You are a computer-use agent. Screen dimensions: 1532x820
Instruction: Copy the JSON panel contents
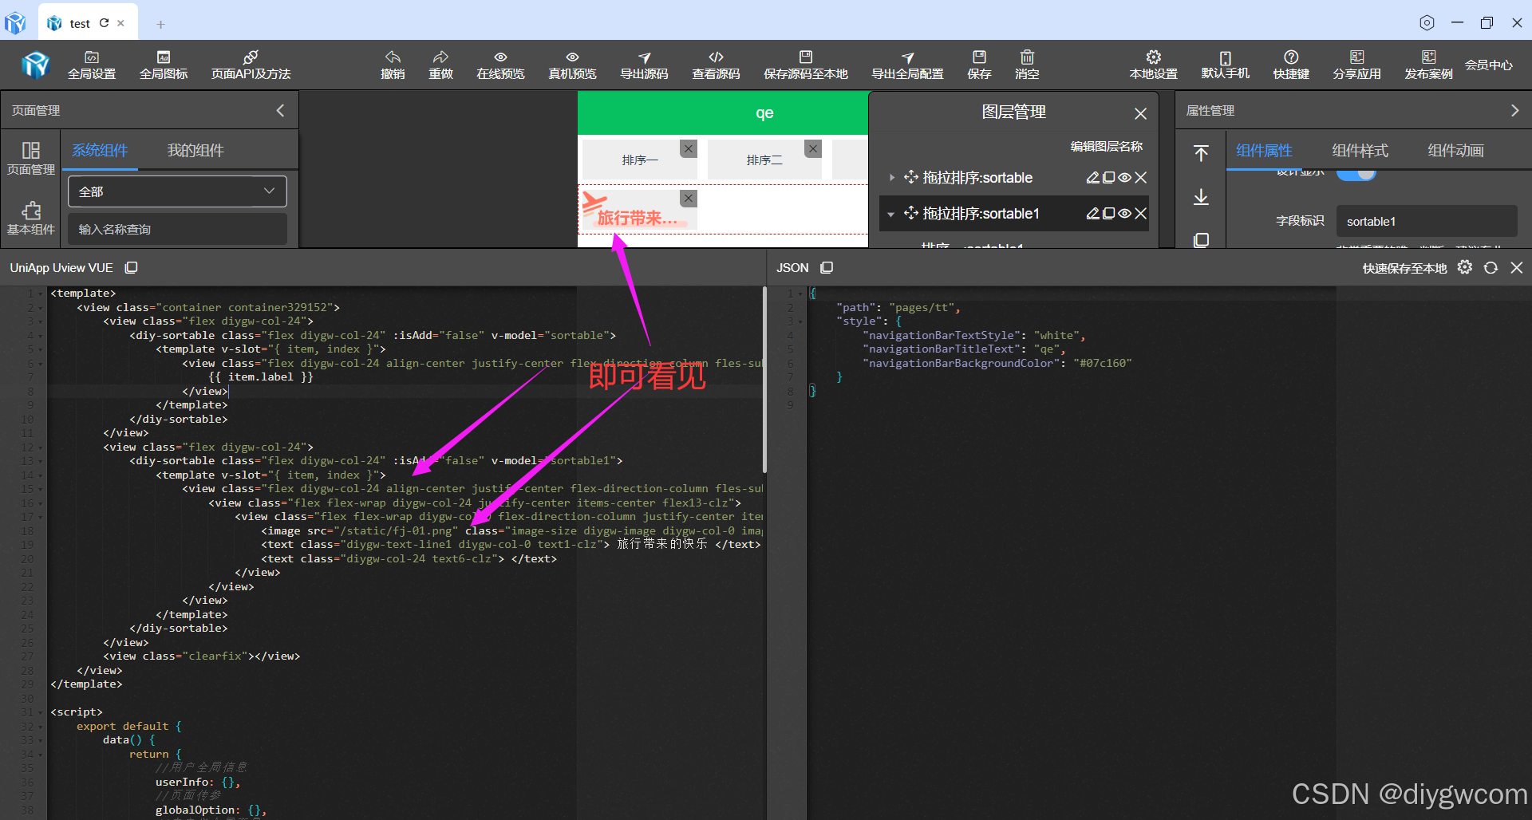pos(827,267)
